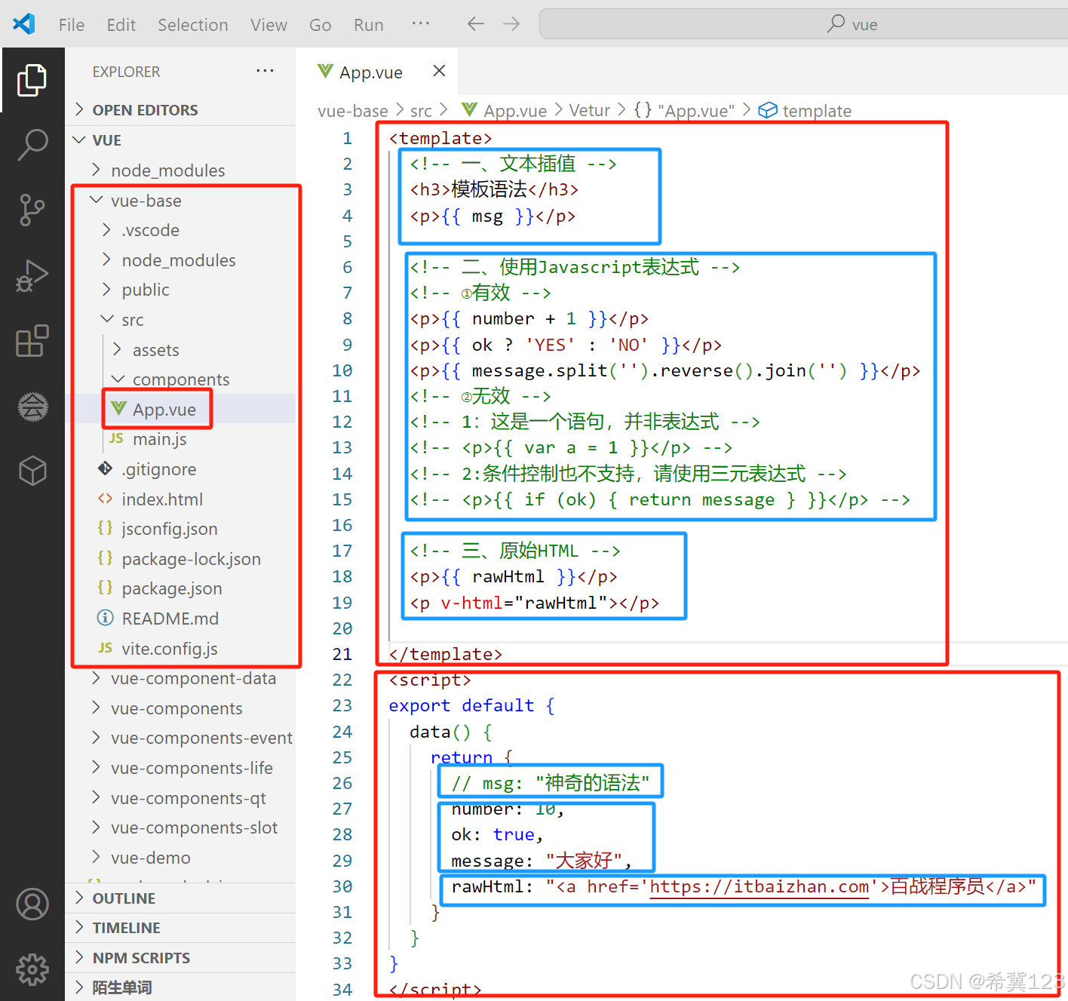Viewport: 1068px width, 1001px height.
Task: Click Vetur in the breadcrumb
Action: (589, 111)
